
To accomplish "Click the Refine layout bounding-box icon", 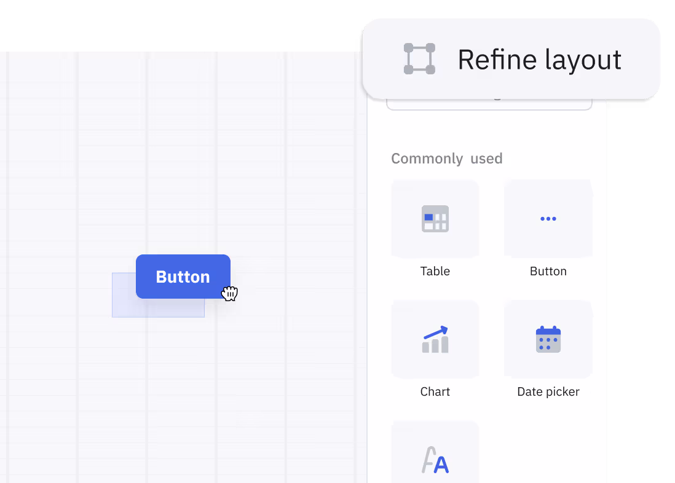I will pos(419,59).
